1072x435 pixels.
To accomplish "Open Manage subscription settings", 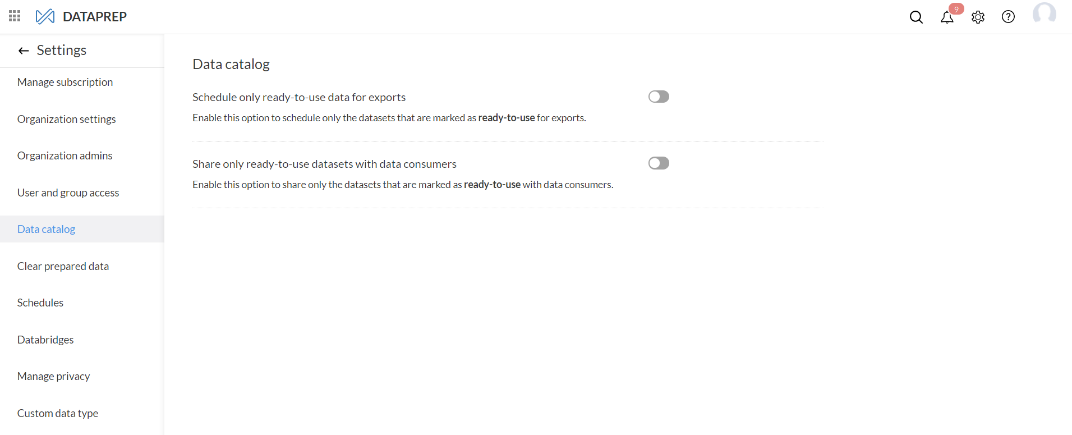I will pyautogui.click(x=65, y=82).
